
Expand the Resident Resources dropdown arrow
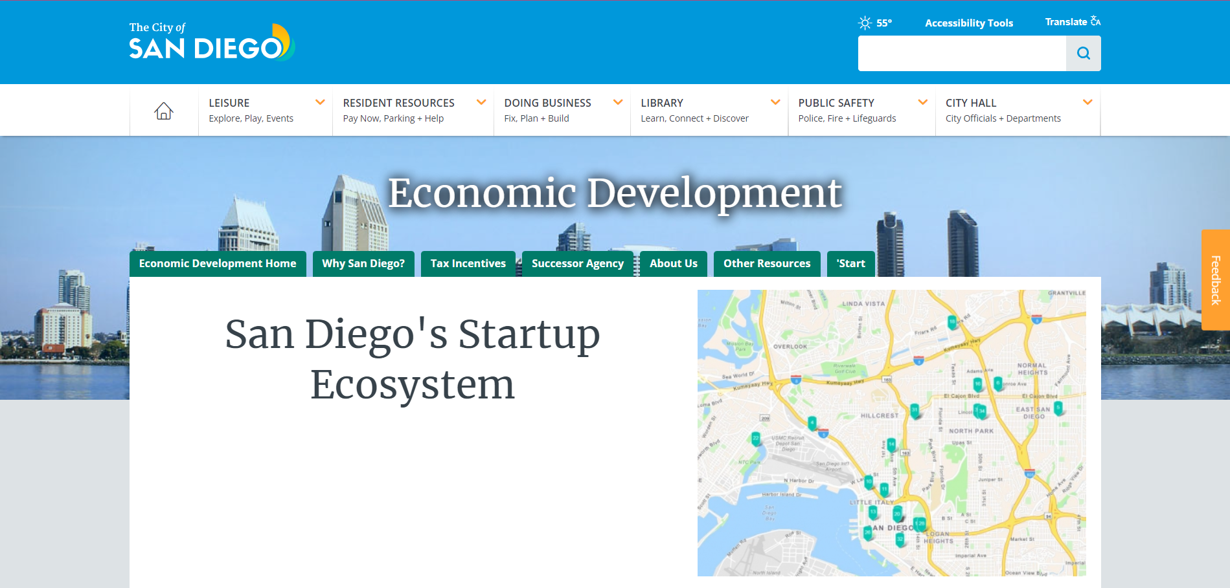pyautogui.click(x=481, y=102)
